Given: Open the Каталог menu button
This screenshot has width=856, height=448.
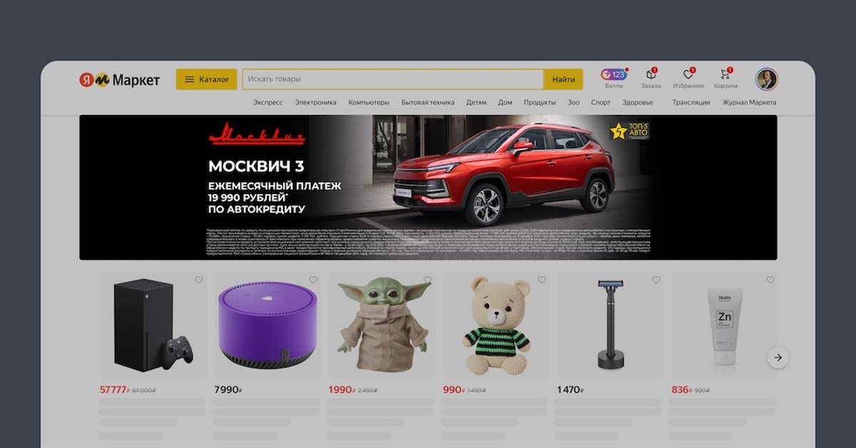Looking at the screenshot, I should (206, 79).
